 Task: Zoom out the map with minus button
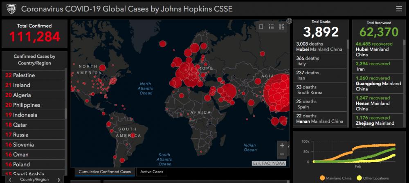point(282,154)
